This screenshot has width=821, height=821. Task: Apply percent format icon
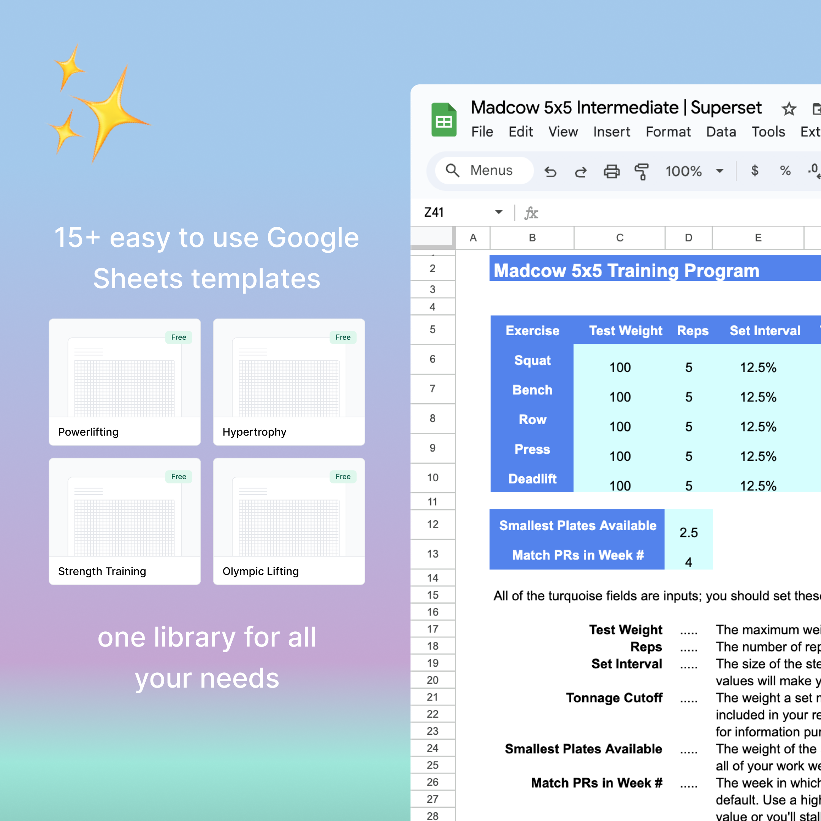click(785, 171)
